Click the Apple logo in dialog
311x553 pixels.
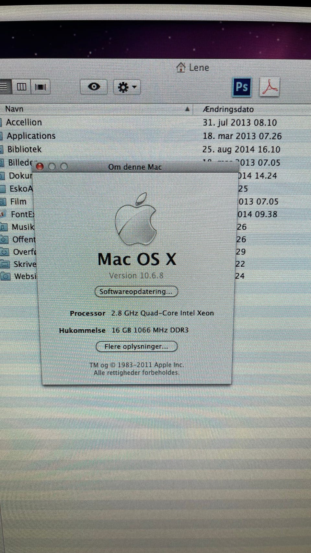pos(136,219)
